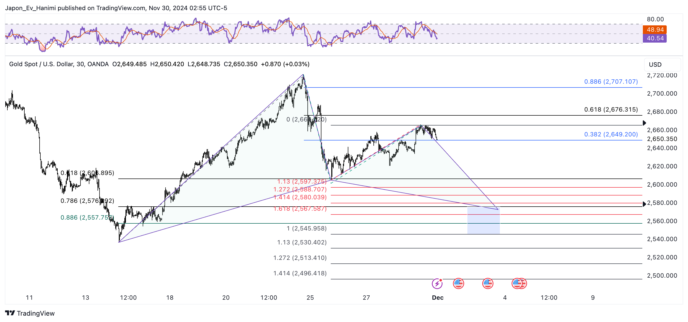Click the US flag event icon beside the lightning icon
The width and height of the screenshot is (688, 322).
click(458, 283)
